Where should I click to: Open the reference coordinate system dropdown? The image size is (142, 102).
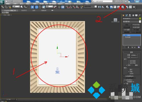click(49, 7)
